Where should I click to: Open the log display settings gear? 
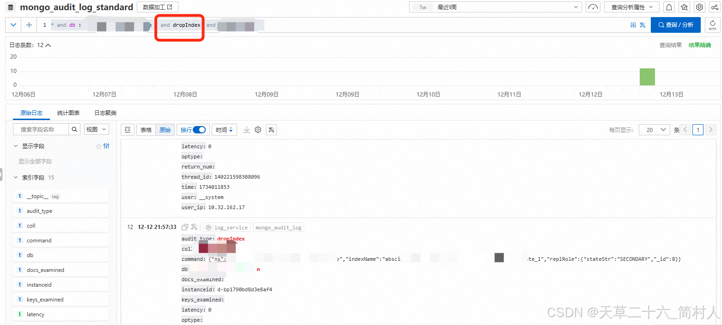[258, 130]
